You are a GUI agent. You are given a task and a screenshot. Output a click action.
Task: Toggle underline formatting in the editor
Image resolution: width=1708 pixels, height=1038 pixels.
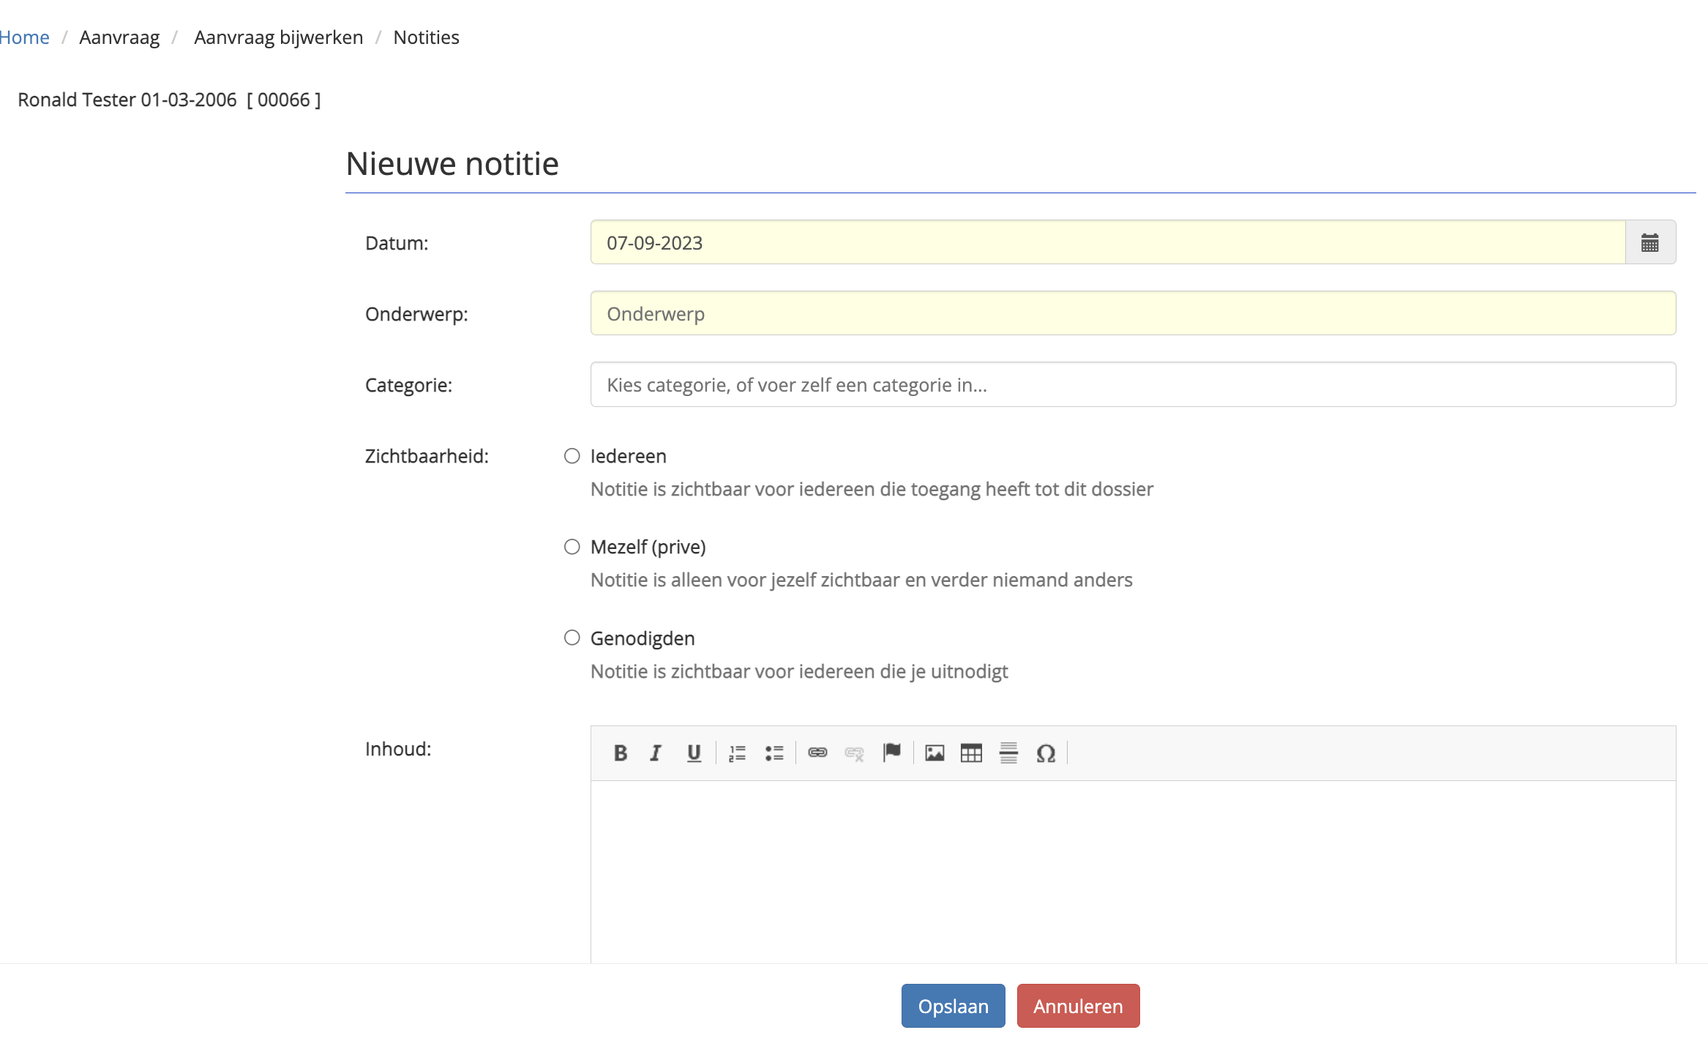point(694,753)
